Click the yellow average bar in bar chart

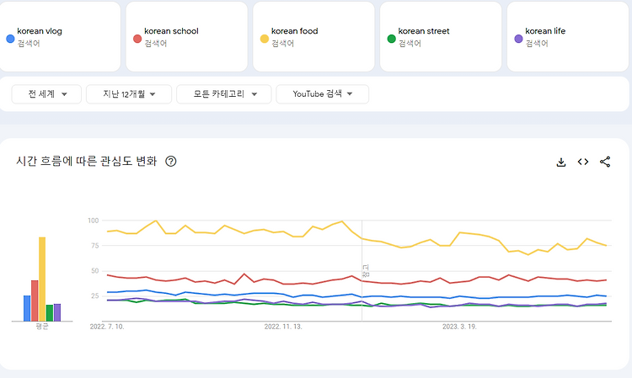(42, 279)
